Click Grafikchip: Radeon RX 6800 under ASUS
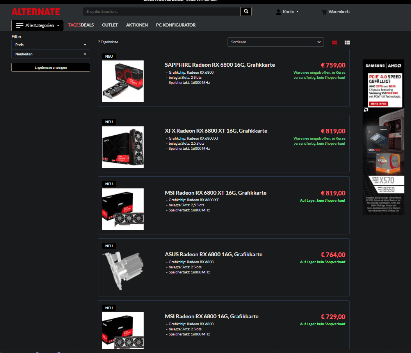This screenshot has width=411, height=353. pos(191,262)
